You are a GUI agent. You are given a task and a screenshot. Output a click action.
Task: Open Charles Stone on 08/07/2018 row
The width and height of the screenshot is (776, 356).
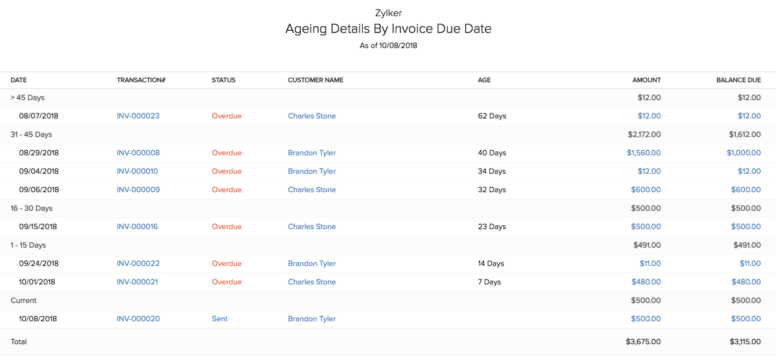pyautogui.click(x=312, y=116)
